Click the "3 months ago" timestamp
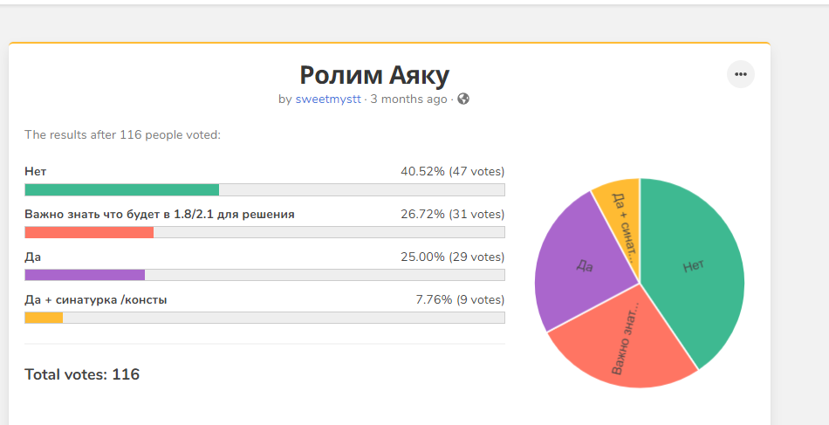This screenshot has width=829, height=425. 409,99
